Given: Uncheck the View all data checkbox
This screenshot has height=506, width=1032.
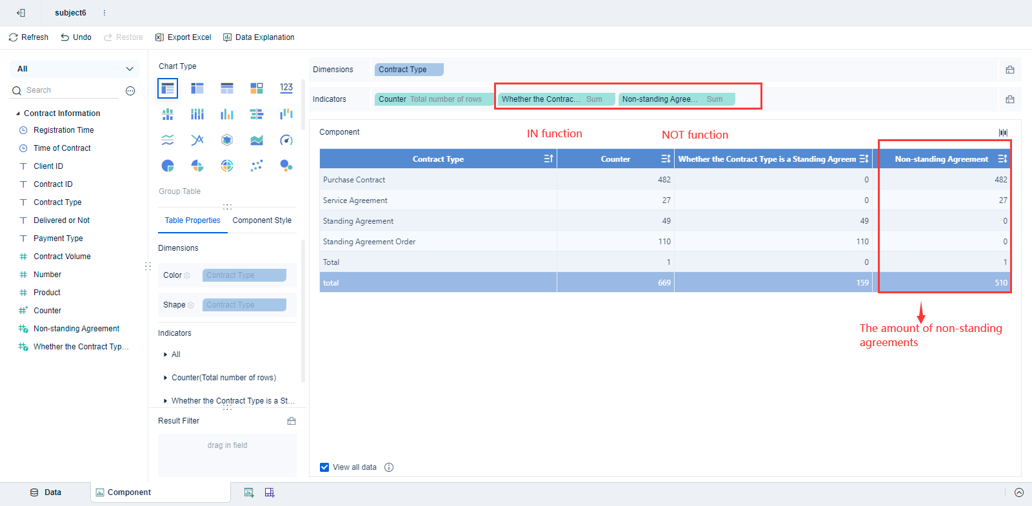Looking at the screenshot, I should point(324,467).
